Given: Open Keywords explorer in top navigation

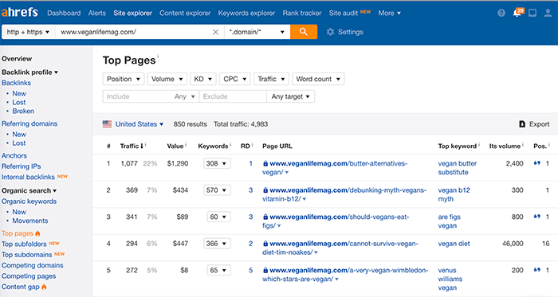Looking at the screenshot, I should (246, 14).
